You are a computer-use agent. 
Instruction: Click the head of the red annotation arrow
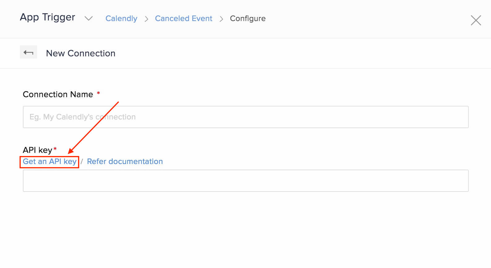coord(71,151)
